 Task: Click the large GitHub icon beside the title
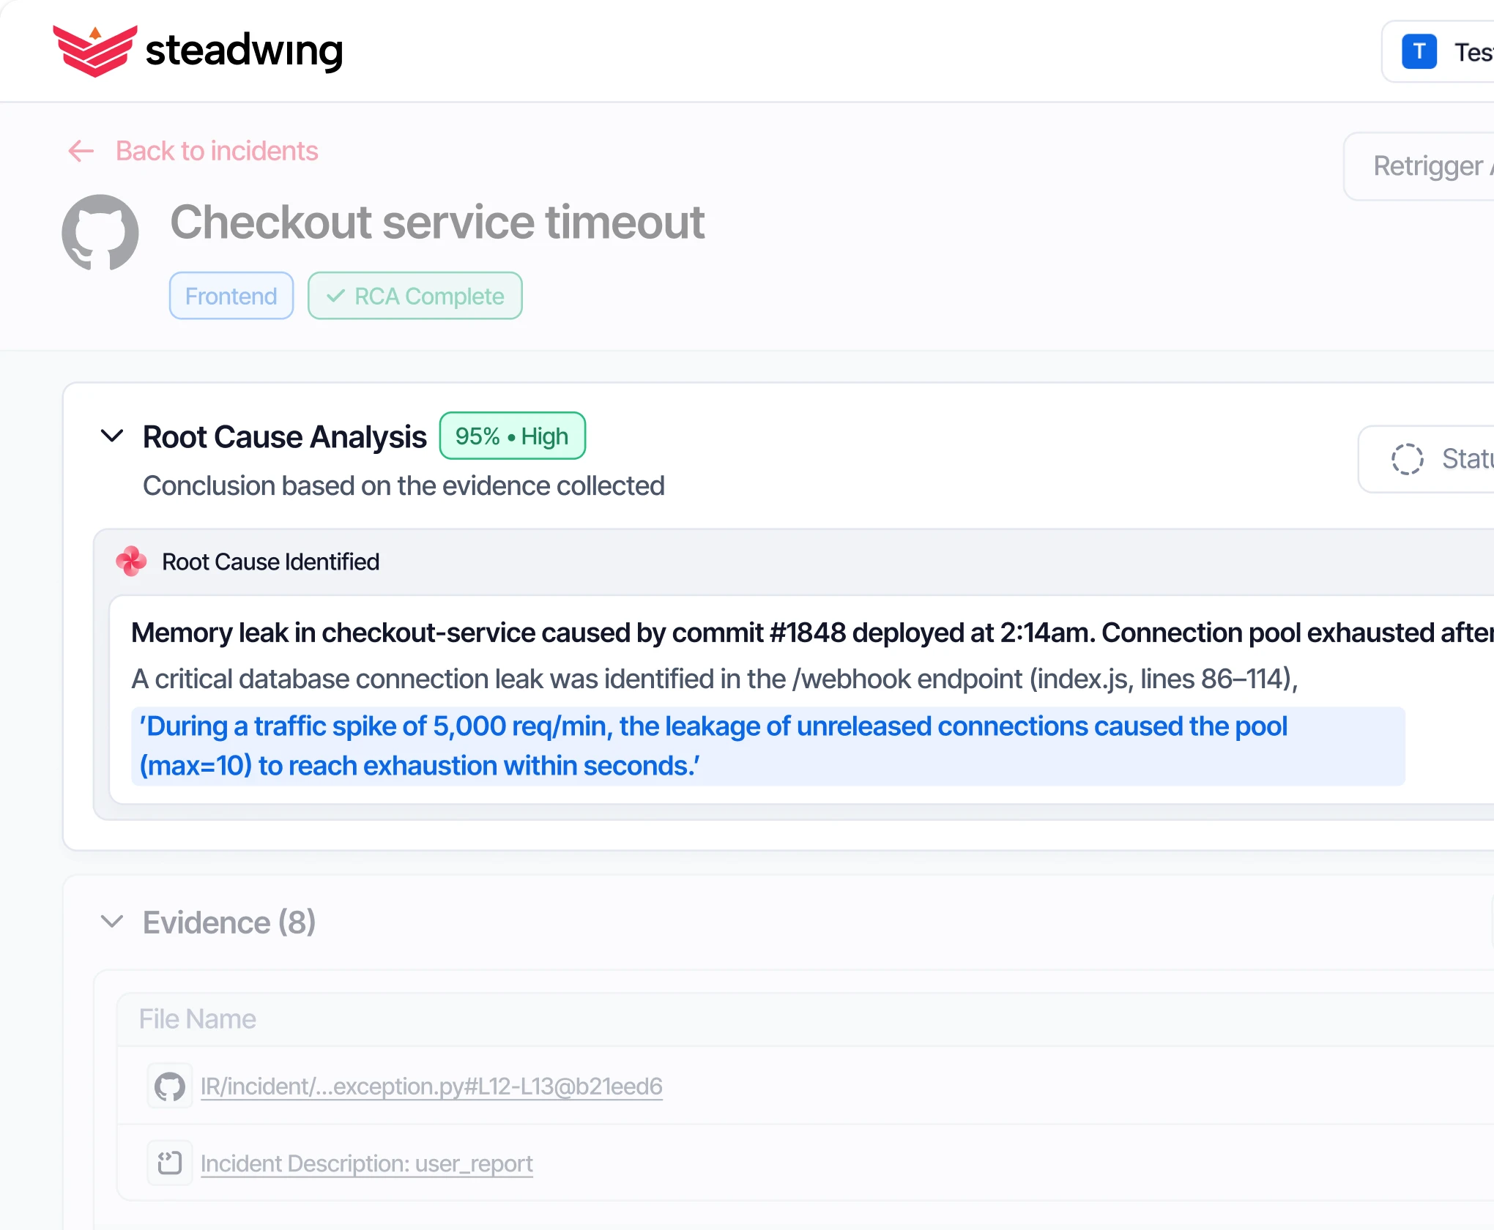tap(100, 232)
